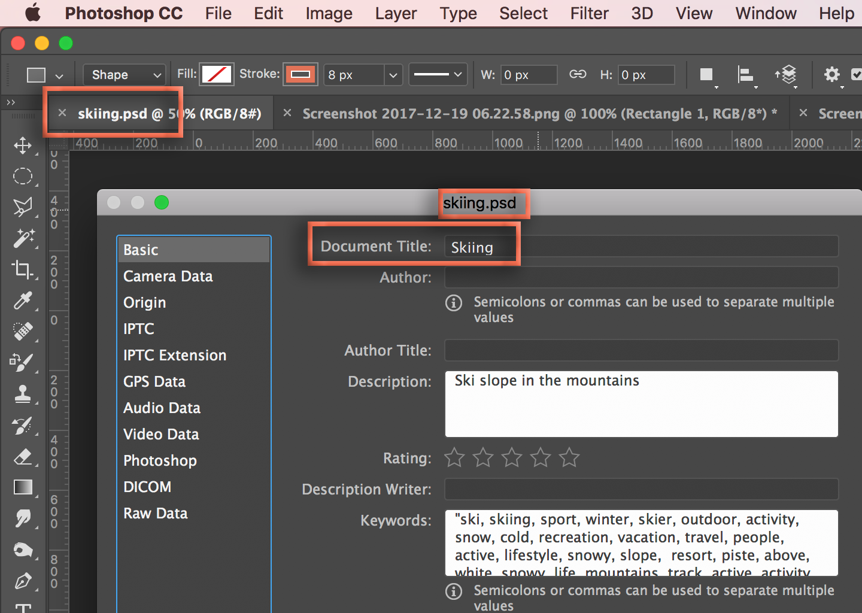Select the Smudge tool

pos(23,518)
